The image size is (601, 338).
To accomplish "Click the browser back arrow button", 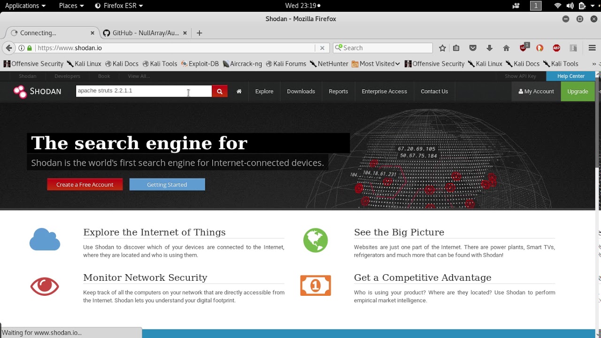I will 8,48.
